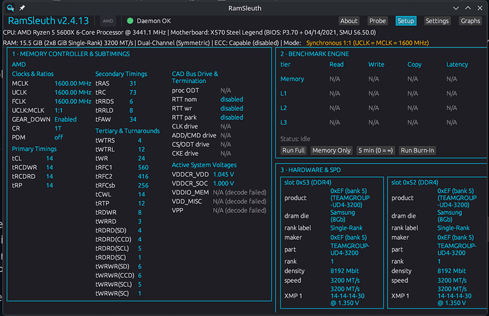
Task: Click the tWRWR(SC) value 1
Action: [x=140, y=294]
